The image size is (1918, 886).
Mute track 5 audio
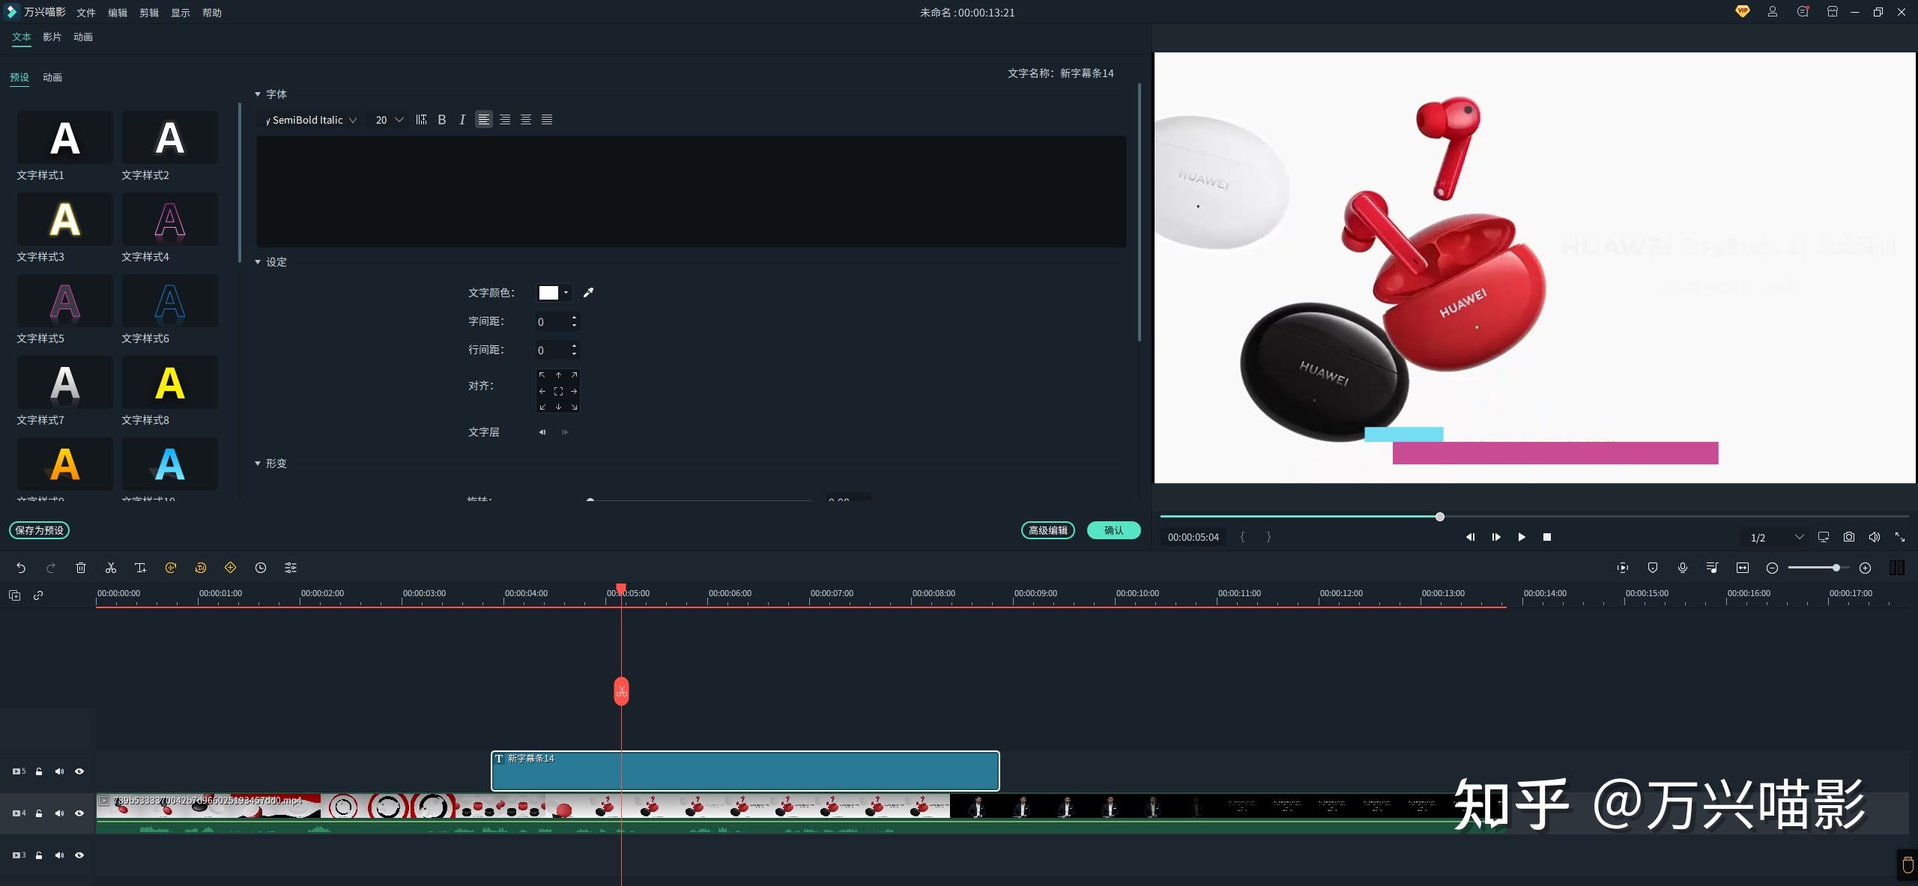[x=59, y=771]
